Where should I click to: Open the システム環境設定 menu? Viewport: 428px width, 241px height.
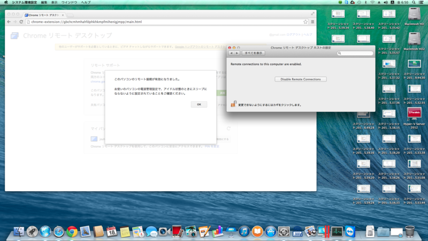click(x=24, y=2)
